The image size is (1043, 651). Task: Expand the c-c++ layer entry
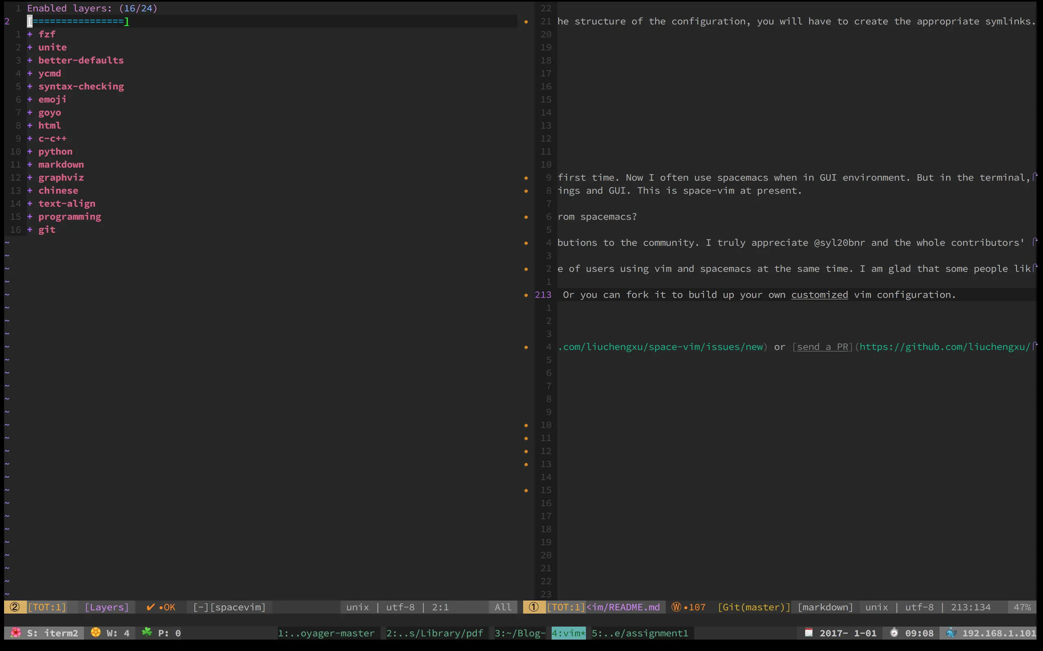point(52,139)
